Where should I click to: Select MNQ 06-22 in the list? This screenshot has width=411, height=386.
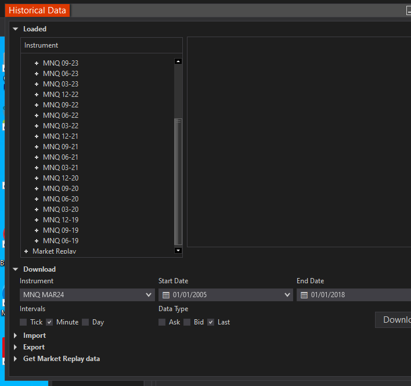[60, 116]
